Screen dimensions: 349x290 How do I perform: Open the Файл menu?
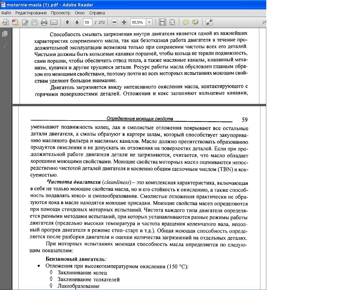6,13
